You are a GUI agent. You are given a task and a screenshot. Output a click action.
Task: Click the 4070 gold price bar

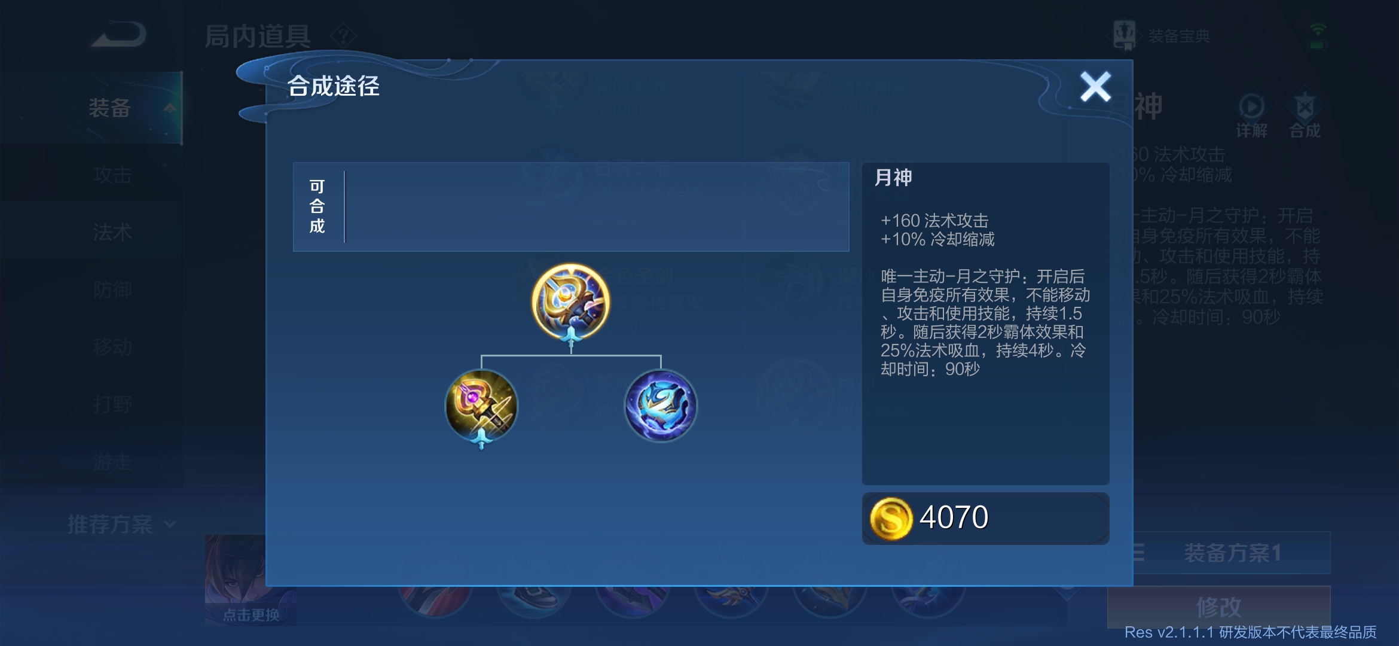985,518
